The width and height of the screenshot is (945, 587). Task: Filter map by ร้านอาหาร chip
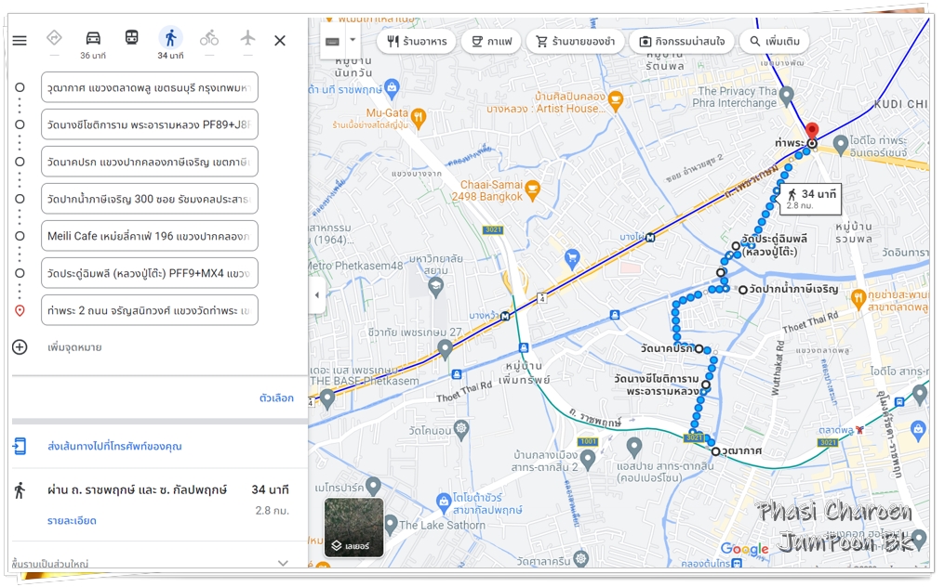coord(417,42)
